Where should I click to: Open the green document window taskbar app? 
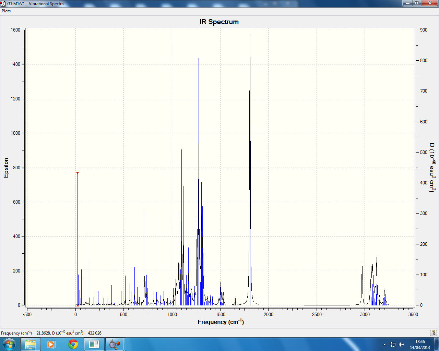[94, 344]
